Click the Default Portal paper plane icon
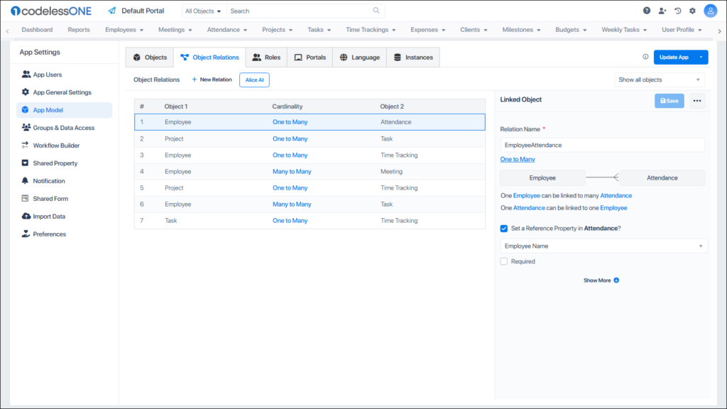The width and height of the screenshot is (727, 409). [111, 11]
